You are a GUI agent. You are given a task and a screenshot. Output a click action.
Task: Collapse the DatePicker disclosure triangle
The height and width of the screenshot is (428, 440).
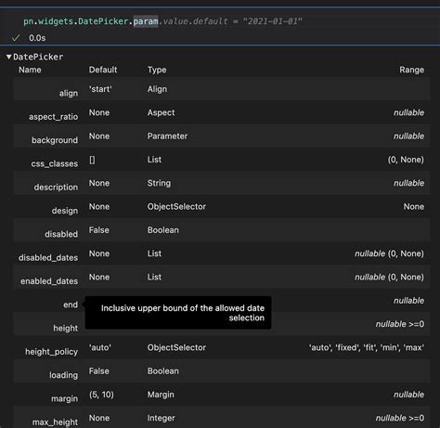tap(9, 57)
